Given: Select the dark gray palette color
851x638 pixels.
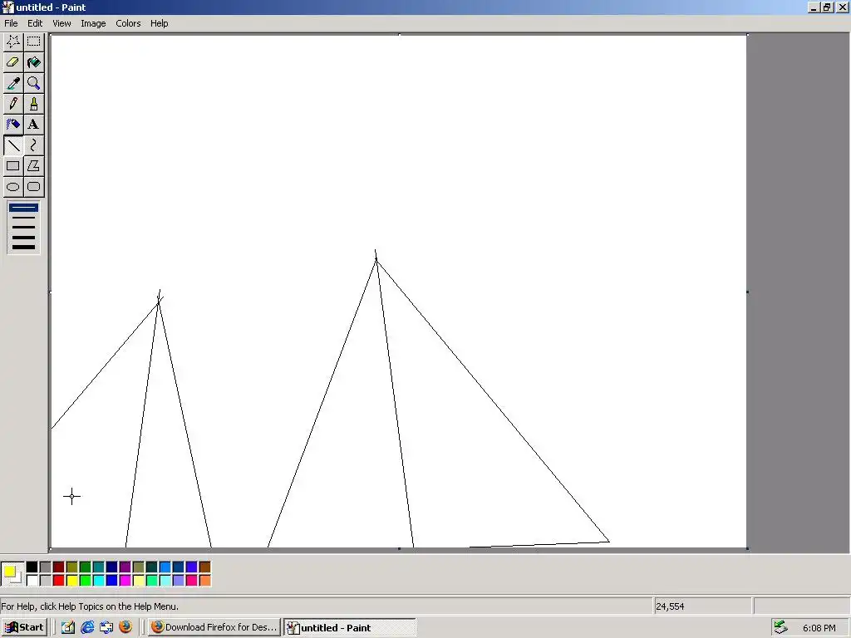Looking at the screenshot, I should [45, 567].
